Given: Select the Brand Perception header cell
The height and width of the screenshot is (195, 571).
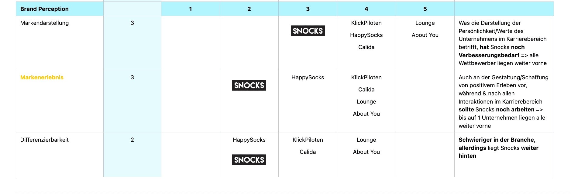Looking at the screenshot, I should pos(44,9).
